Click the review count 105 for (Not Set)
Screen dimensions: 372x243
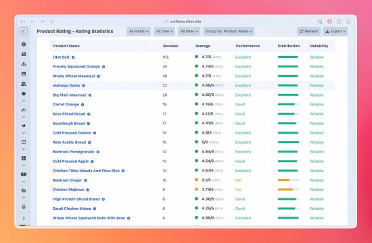pyautogui.click(x=166, y=57)
